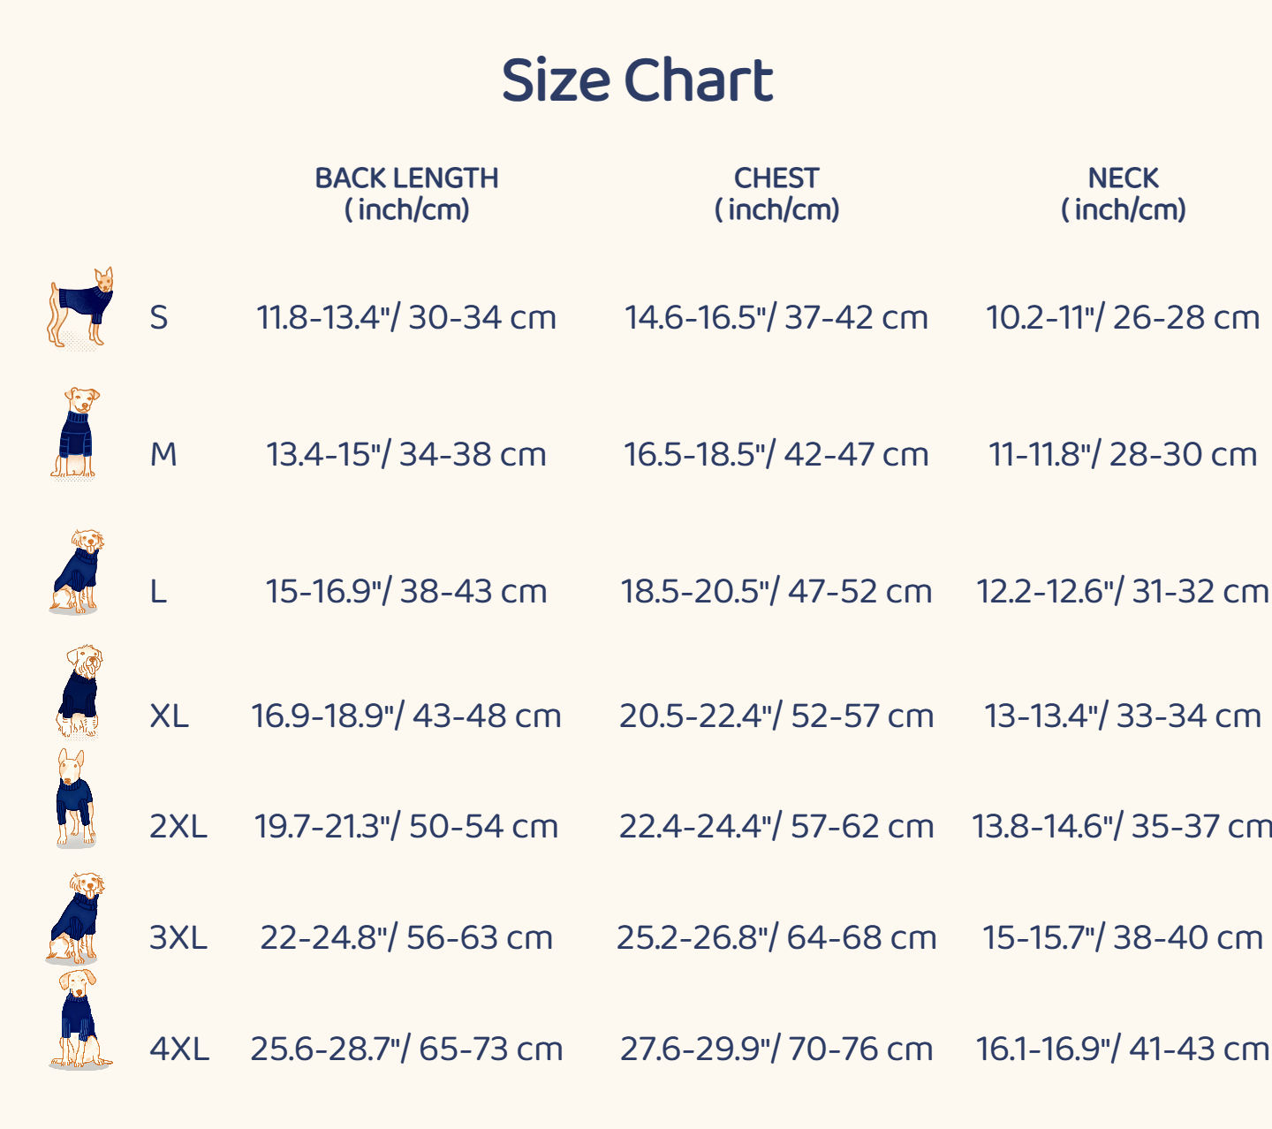Click the 3XL dog icon
This screenshot has width=1272, height=1129.
[77, 918]
